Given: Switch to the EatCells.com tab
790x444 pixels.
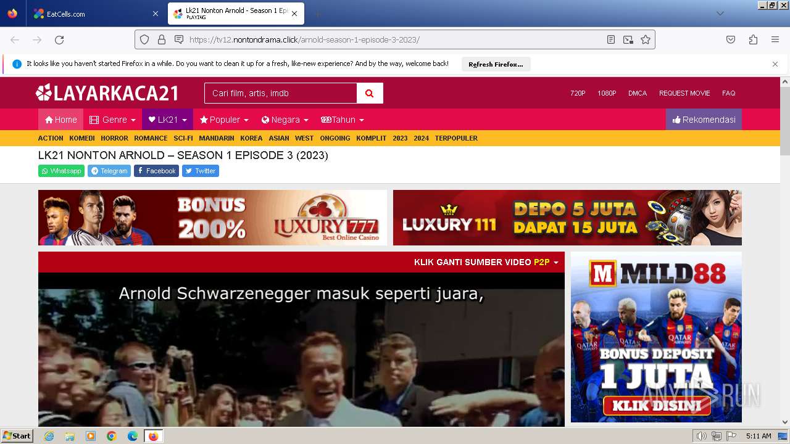Looking at the screenshot, I should coord(96,14).
